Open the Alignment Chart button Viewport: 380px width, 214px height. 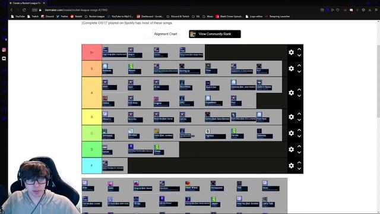[166, 34]
